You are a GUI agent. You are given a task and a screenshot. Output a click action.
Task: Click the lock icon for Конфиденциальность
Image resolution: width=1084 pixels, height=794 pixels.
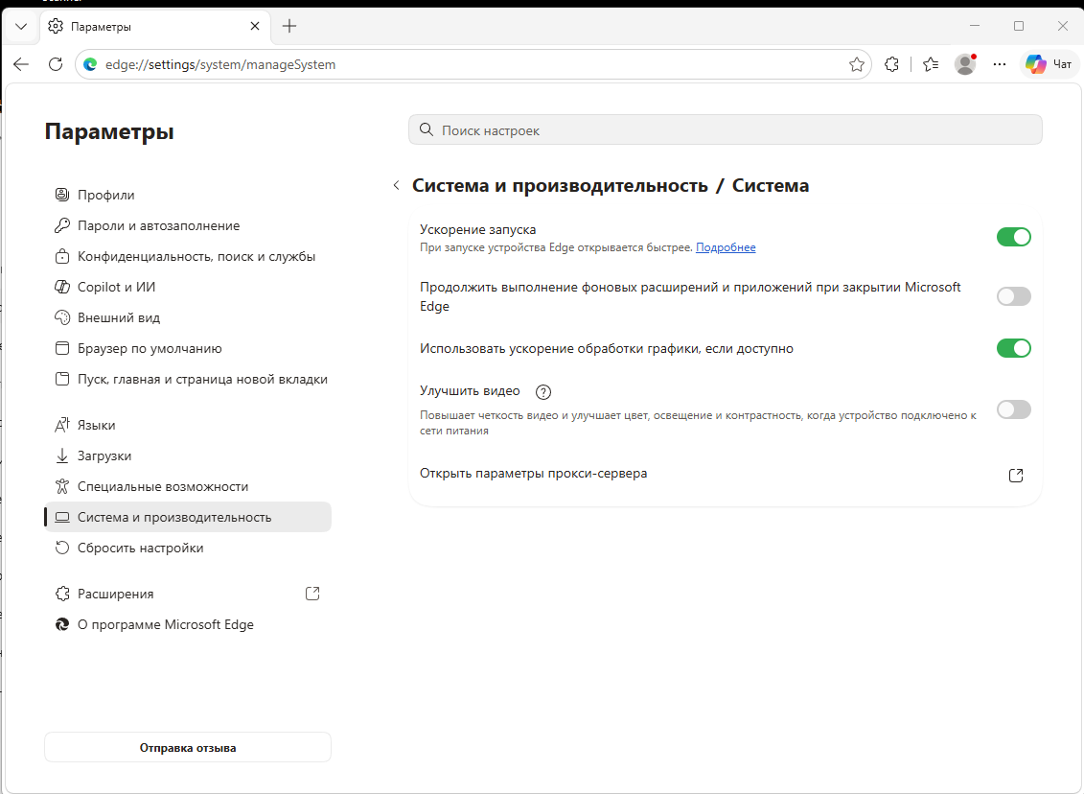coord(62,257)
